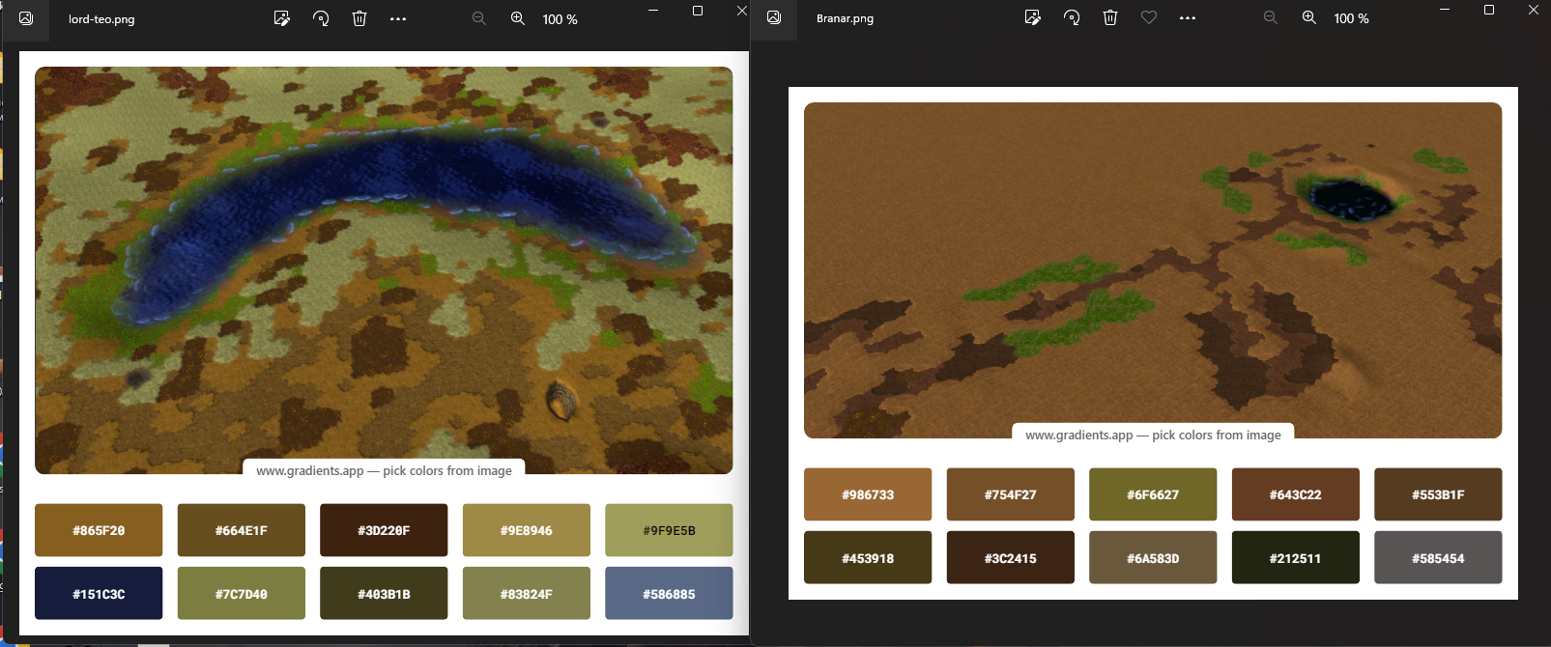Maximize the lord-teo.png window
This screenshot has width=1551, height=647.
tap(698, 11)
